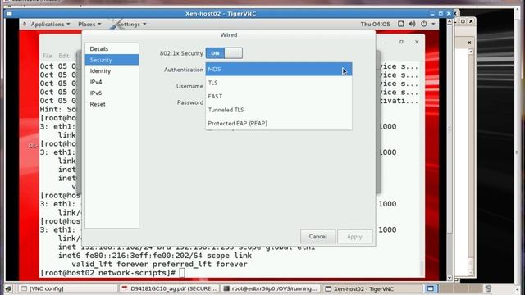Image resolution: width=525 pixels, height=295 pixels.
Task: Expand the system menu arrow beside power
Action: click(x=433, y=24)
